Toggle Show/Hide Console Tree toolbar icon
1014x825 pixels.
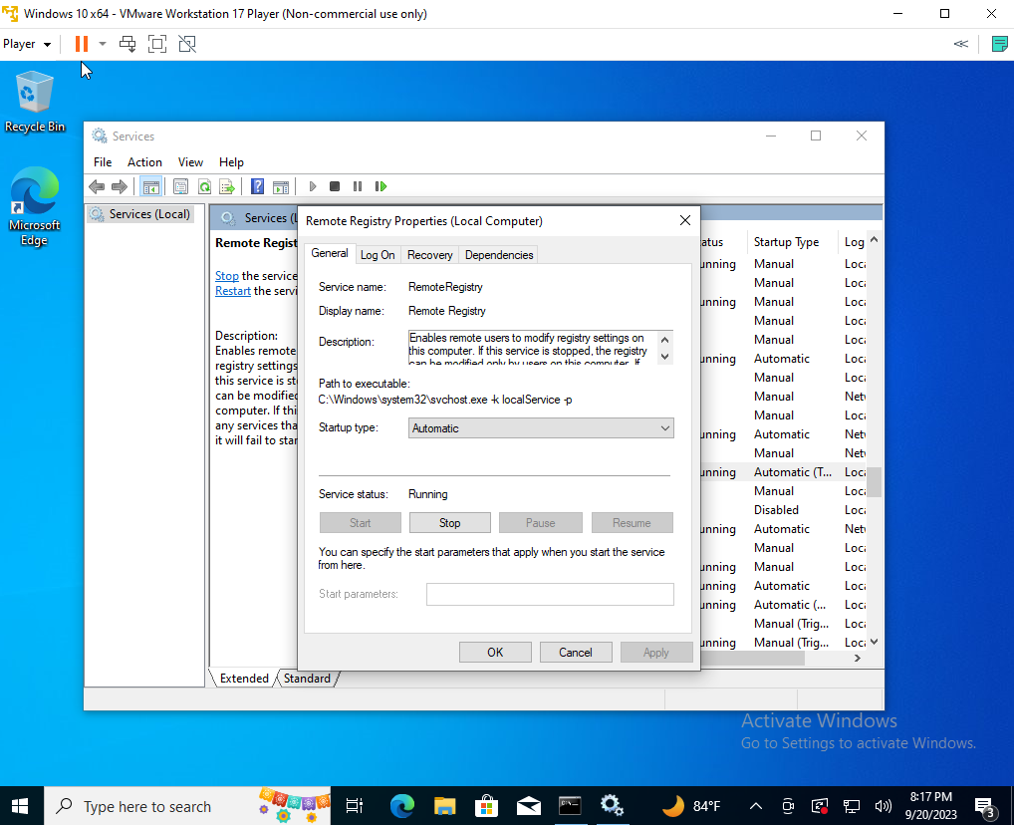[150, 187]
